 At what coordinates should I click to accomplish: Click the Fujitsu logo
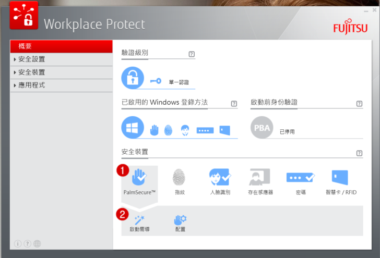pos(350,27)
